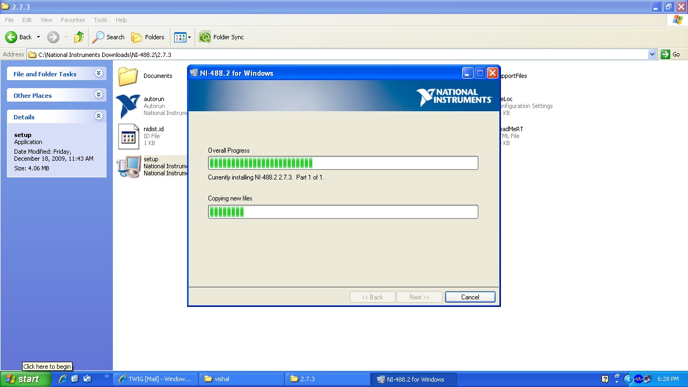Open the Forward button history dropdown arrow
Screen dimensions: 688x387
point(66,37)
